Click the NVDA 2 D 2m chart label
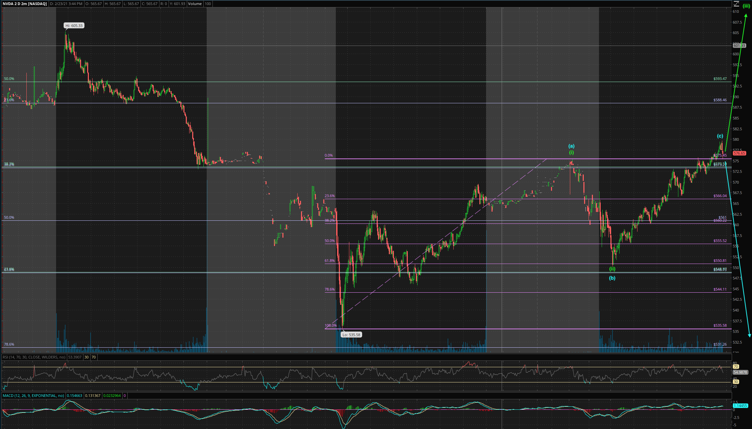The width and height of the screenshot is (752, 429). tap(25, 4)
